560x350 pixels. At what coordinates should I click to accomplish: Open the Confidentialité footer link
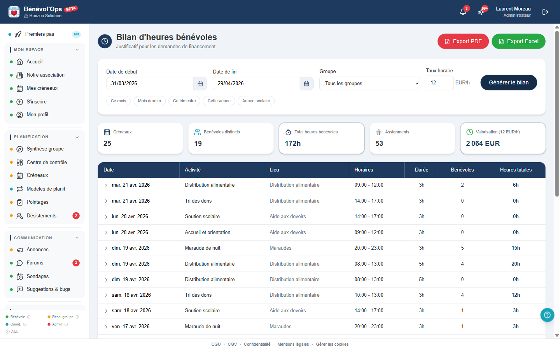[257, 344]
